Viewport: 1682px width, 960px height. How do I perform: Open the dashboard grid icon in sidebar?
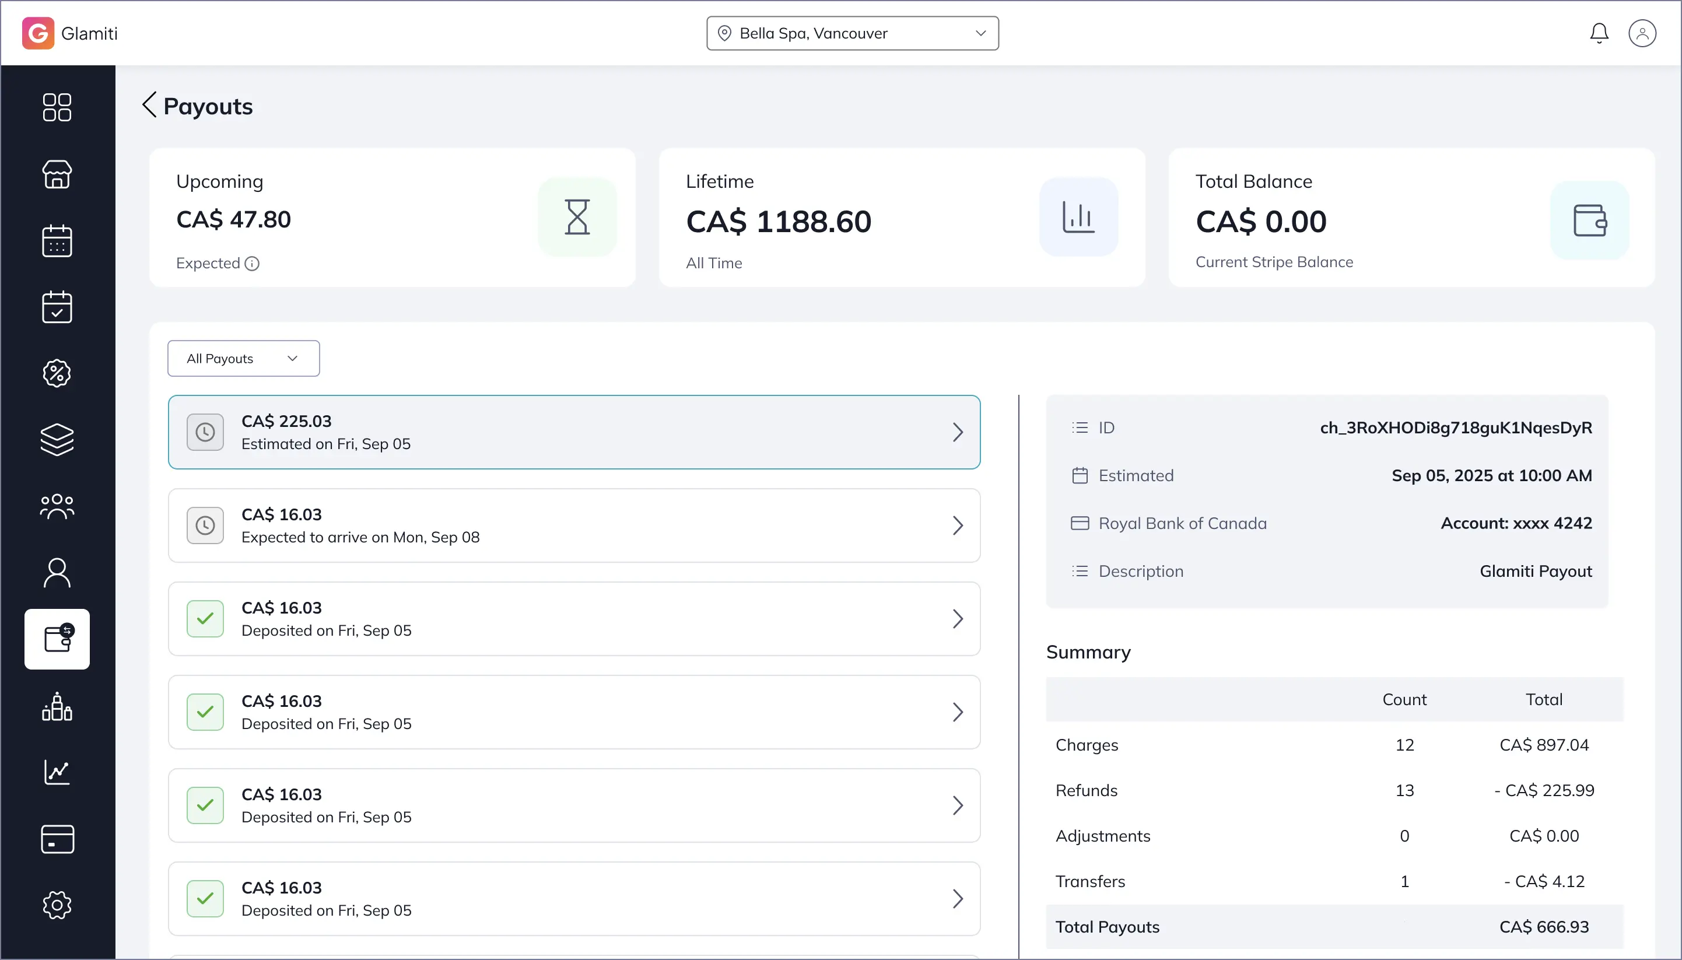(x=57, y=107)
